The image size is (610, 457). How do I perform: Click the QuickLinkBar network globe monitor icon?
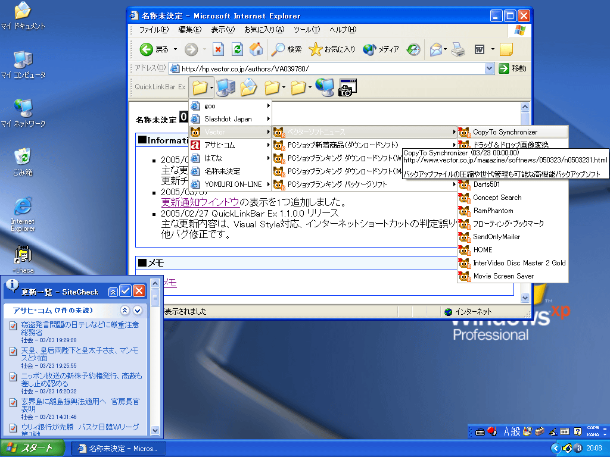point(325,87)
